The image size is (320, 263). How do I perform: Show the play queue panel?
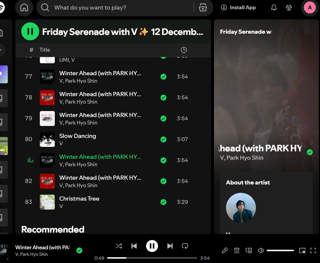point(237,250)
